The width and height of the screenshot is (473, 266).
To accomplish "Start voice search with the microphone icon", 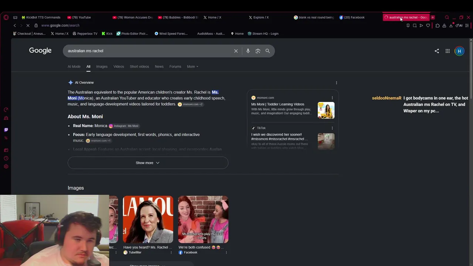I will (x=248, y=51).
